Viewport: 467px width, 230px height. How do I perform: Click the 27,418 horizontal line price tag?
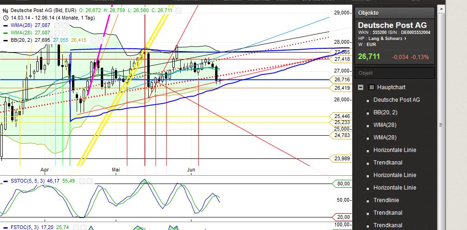click(342, 59)
